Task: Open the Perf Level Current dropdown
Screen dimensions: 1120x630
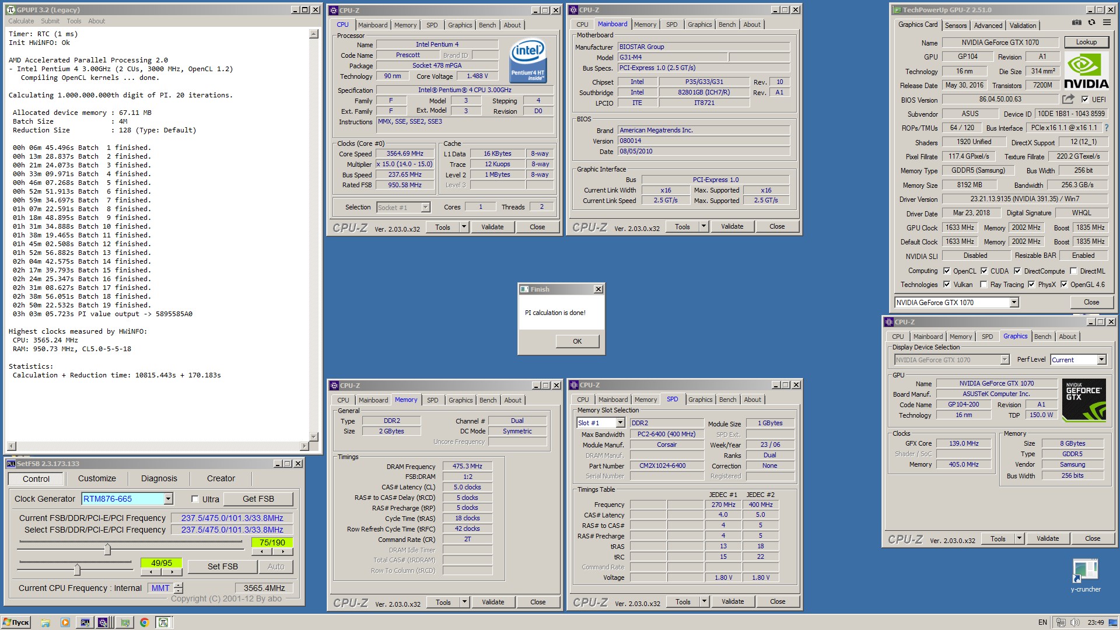Action: (x=1101, y=360)
